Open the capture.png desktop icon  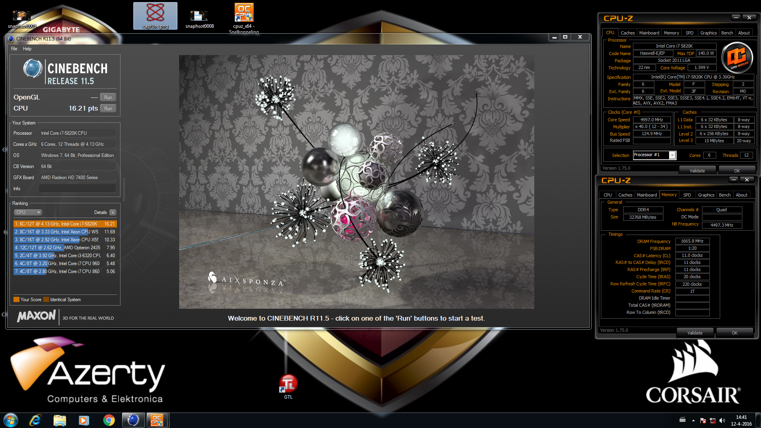pyautogui.click(x=155, y=16)
